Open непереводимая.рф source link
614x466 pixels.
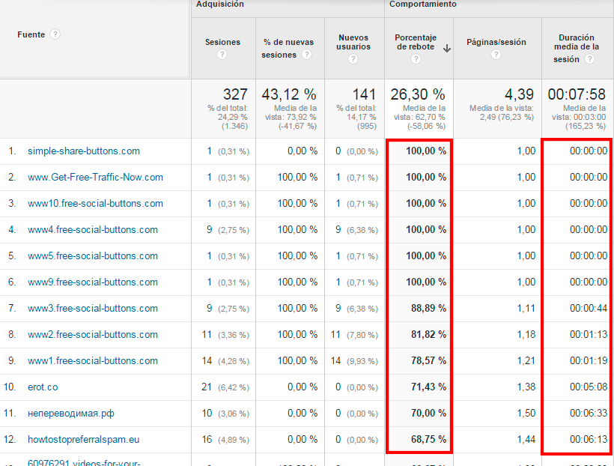tap(71, 414)
